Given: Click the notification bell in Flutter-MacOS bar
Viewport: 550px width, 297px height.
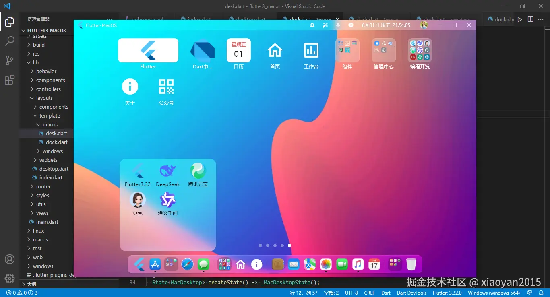Looking at the screenshot, I should pos(312,25).
